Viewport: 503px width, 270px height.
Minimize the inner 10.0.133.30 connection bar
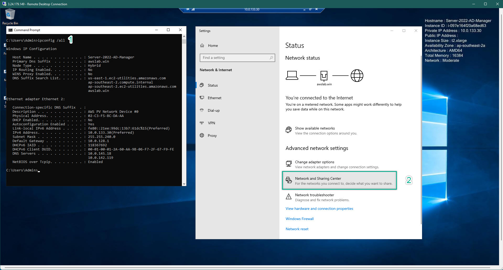click(304, 9)
